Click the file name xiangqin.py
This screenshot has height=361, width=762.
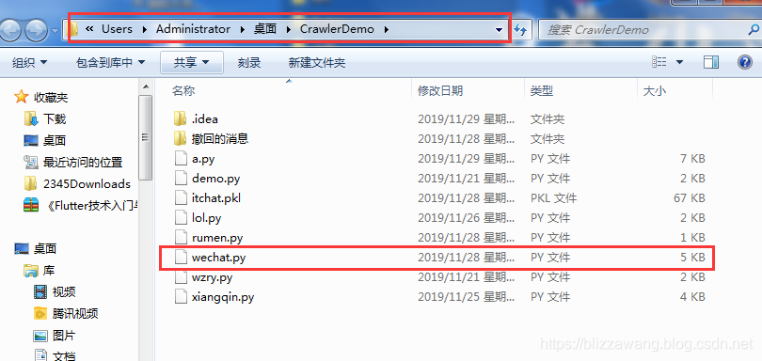click(223, 297)
